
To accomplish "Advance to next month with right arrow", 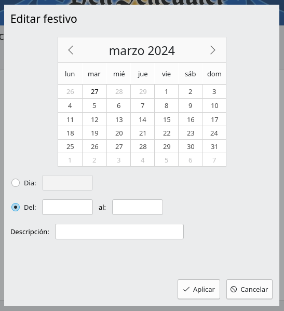I will [213, 50].
